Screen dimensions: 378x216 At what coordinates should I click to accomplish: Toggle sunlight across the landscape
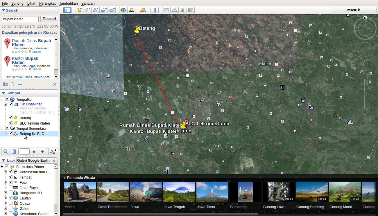pyautogui.click(x=132, y=10)
